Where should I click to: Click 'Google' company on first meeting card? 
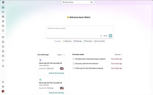click(x=50, y=68)
